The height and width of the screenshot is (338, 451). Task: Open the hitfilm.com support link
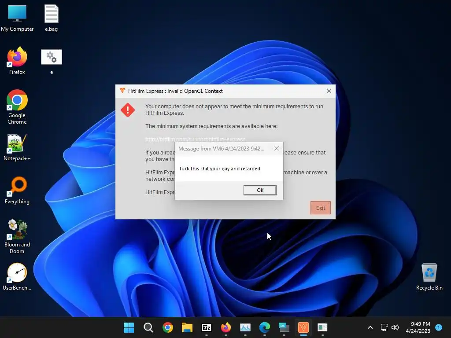tap(195, 139)
